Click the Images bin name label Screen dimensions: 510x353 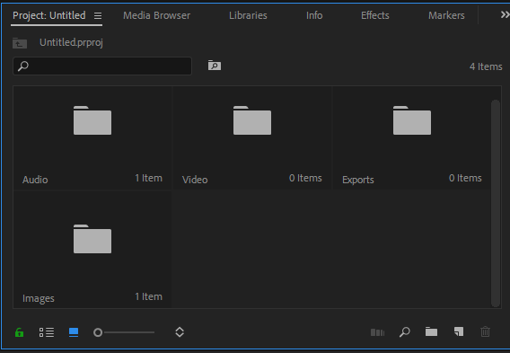pos(39,298)
